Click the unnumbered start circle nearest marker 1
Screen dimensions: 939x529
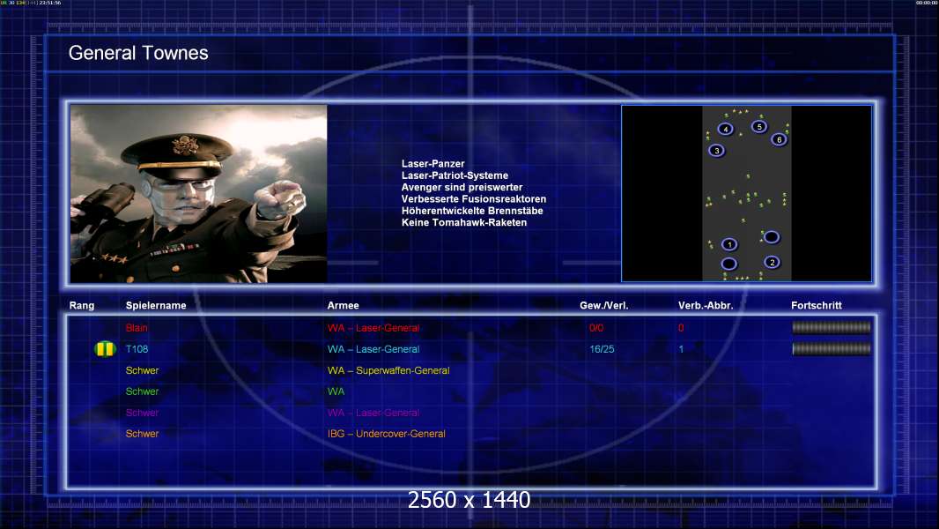[728, 264]
